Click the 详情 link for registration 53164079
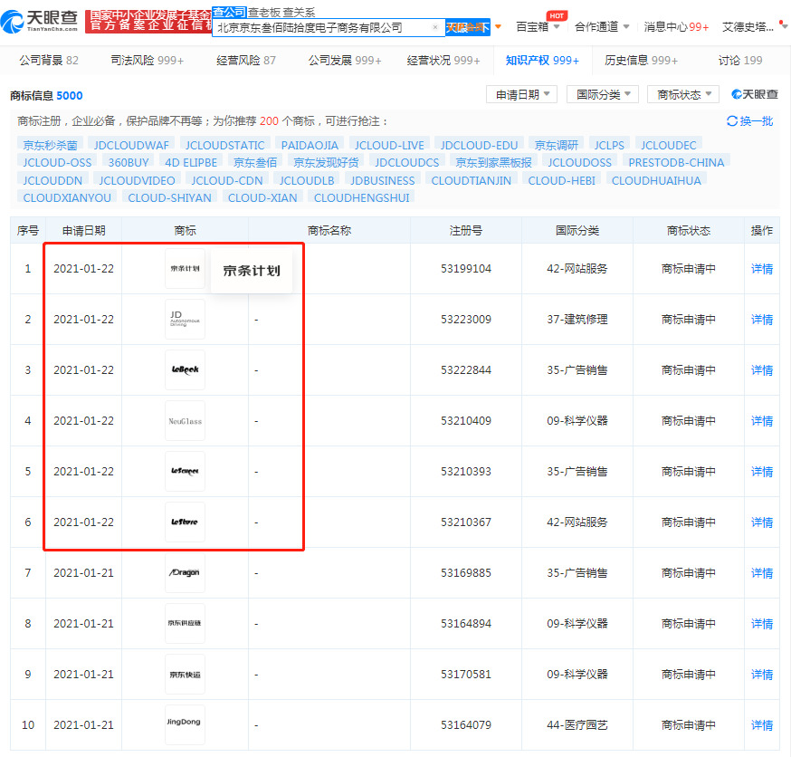Viewport: 791px width, 757px height. (x=762, y=724)
